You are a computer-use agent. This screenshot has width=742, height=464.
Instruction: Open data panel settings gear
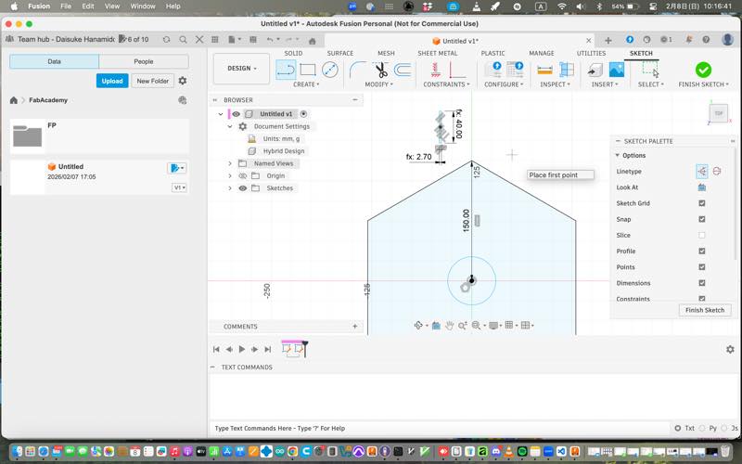(x=183, y=81)
